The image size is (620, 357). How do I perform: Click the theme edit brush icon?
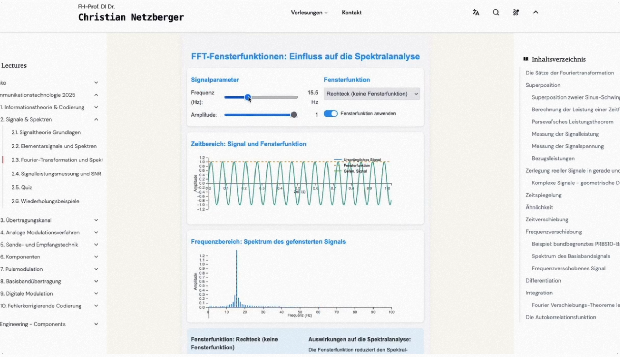click(x=516, y=13)
